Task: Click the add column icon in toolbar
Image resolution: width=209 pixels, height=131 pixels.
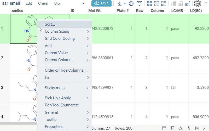Action: pyautogui.click(x=188, y=3)
